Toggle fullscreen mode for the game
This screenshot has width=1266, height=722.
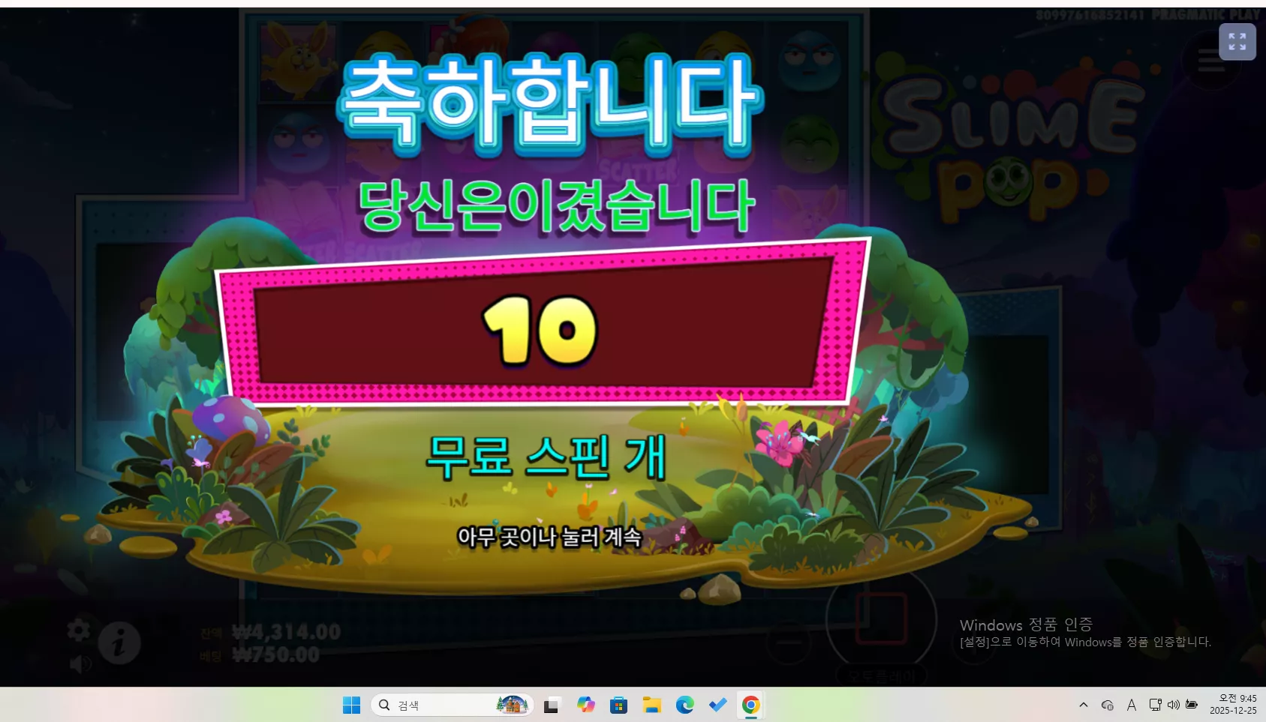pos(1237,42)
